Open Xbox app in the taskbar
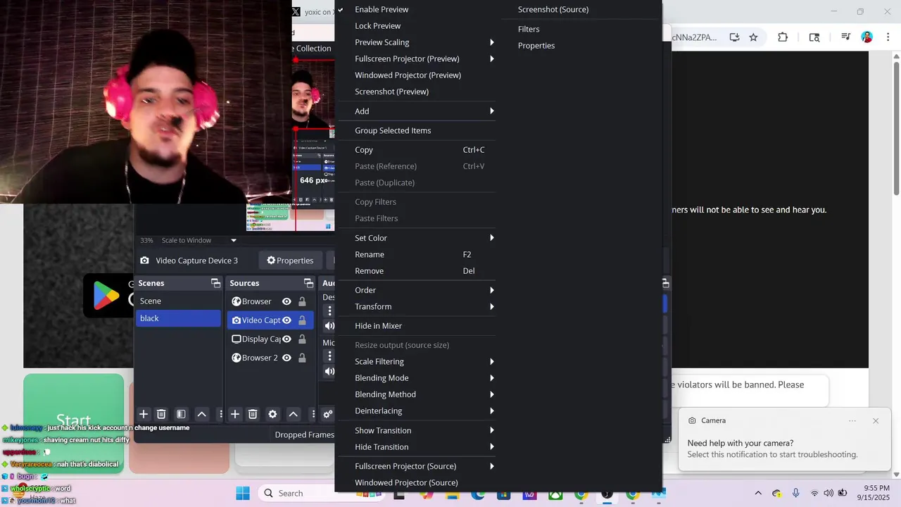Image resolution: width=901 pixels, height=507 pixels. coord(555,494)
